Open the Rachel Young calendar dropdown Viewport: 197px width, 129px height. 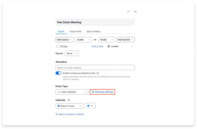tap(69, 106)
